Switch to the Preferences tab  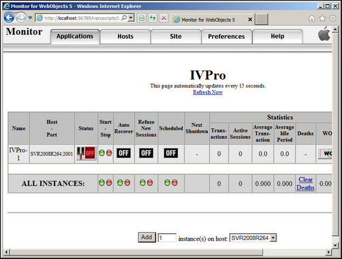226,36
